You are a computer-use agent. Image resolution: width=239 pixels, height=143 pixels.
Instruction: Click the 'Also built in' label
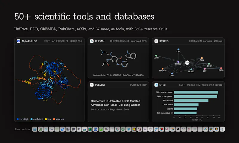pos(22,129)
